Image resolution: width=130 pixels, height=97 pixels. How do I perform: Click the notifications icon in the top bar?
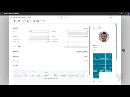(119, 14)
